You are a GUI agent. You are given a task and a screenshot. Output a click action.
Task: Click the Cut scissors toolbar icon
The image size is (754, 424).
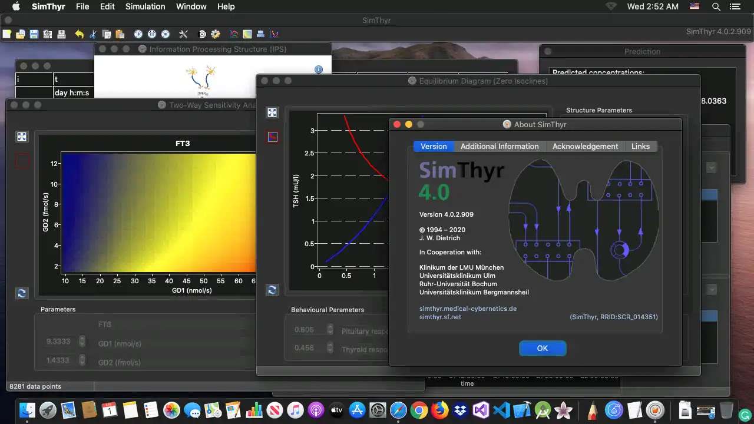[93, 34]
